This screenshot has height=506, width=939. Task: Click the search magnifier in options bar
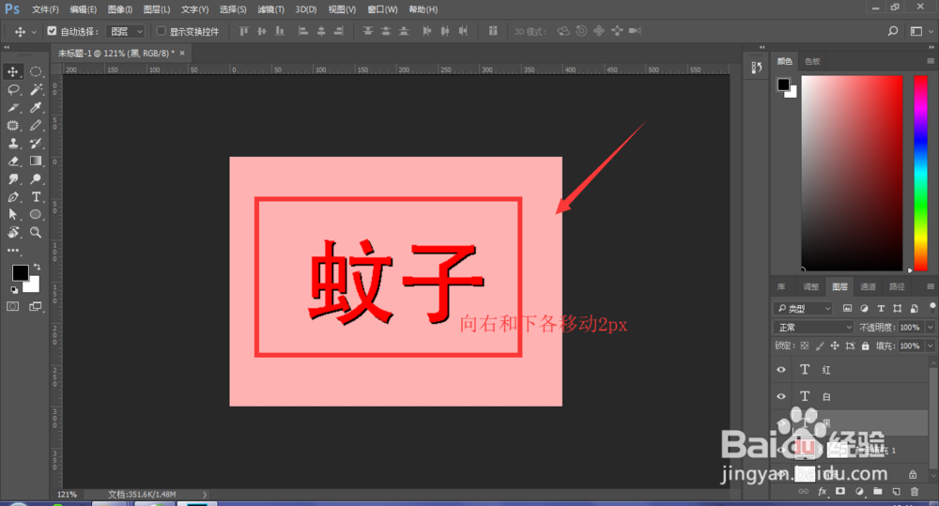tap(893, 31)
